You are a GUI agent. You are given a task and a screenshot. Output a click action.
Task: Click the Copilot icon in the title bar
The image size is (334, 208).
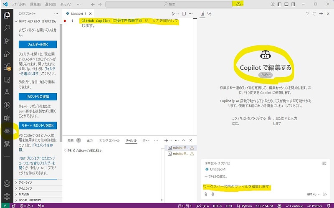238,4
